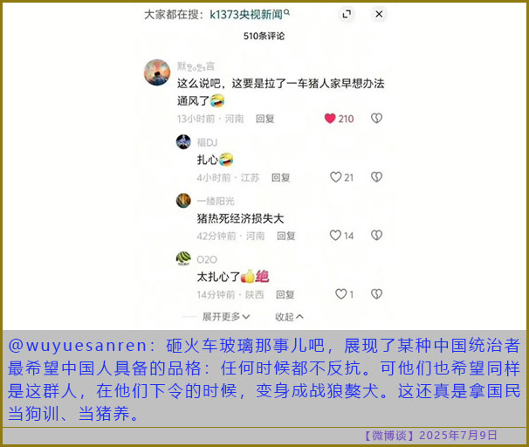The image size is (529, 447).
Task: Open O2O's watermelon avatar profile
Action: coord(183,258)
